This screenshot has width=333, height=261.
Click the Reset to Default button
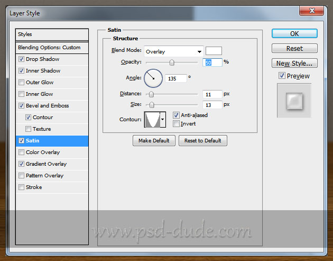[x=203, y=141]
